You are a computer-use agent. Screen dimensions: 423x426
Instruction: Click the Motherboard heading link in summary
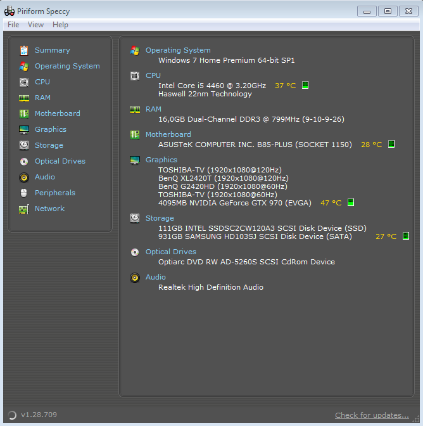[x=168, y=135]
